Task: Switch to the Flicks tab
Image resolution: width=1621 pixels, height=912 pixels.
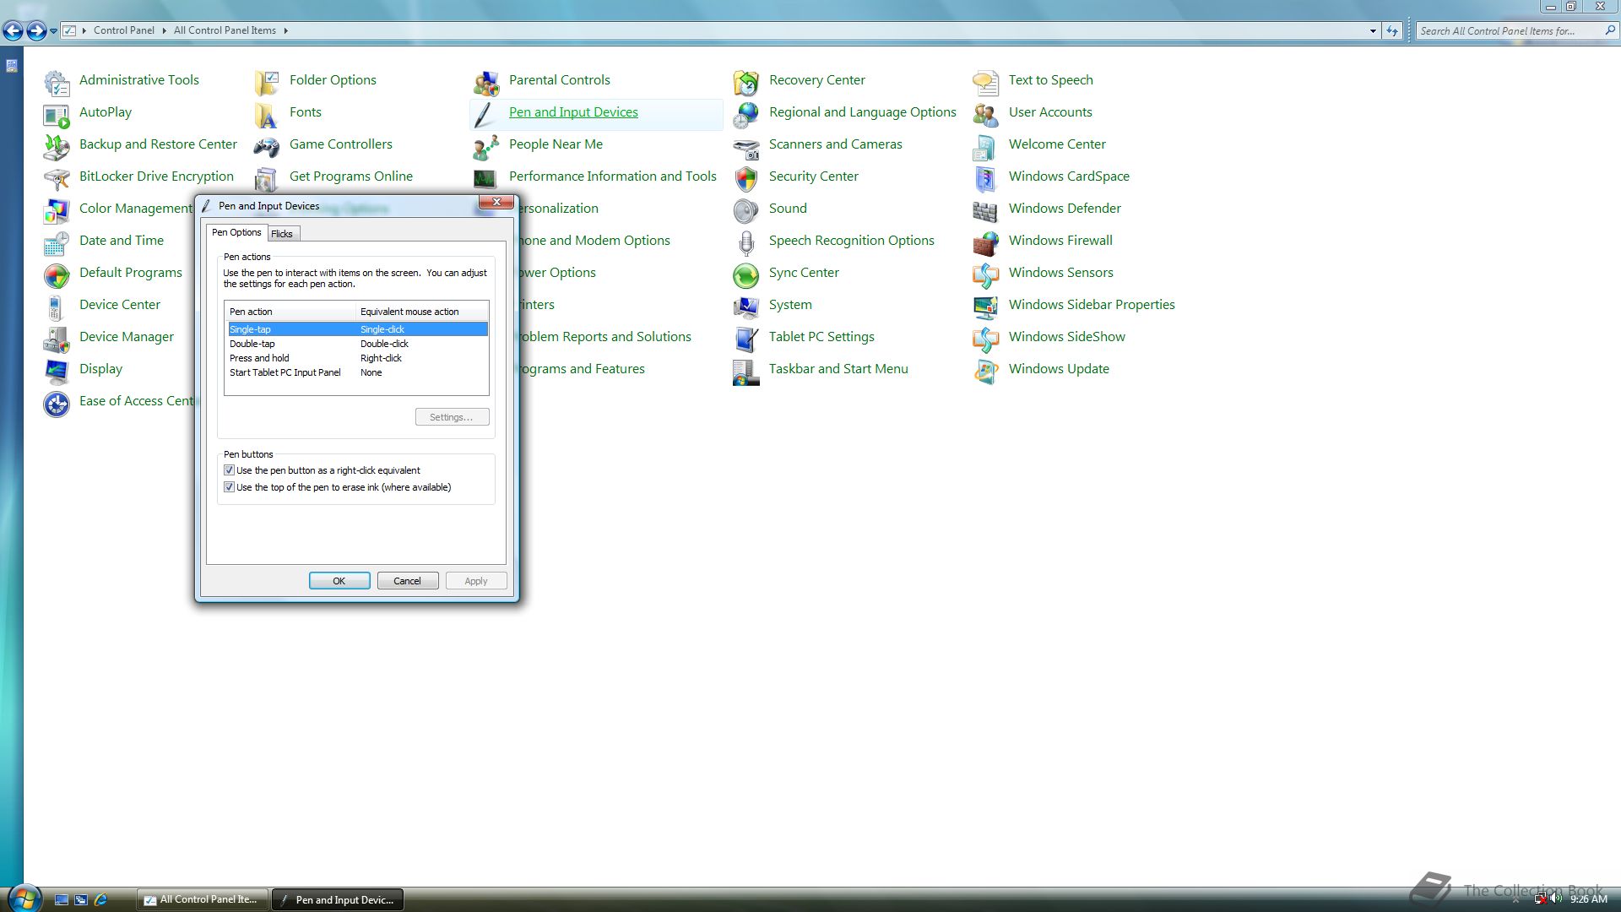Action: 282,234
